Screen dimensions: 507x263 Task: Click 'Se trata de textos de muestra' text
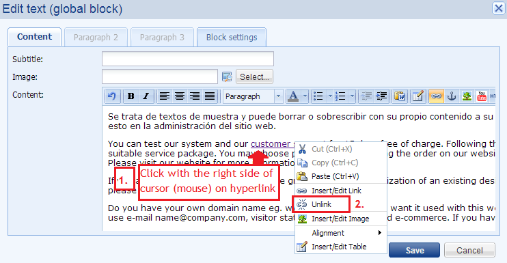(x=173, y=116)
